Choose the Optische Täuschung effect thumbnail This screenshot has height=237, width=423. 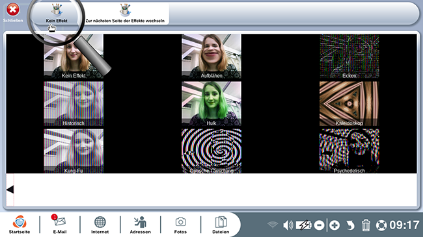(211, 151)
